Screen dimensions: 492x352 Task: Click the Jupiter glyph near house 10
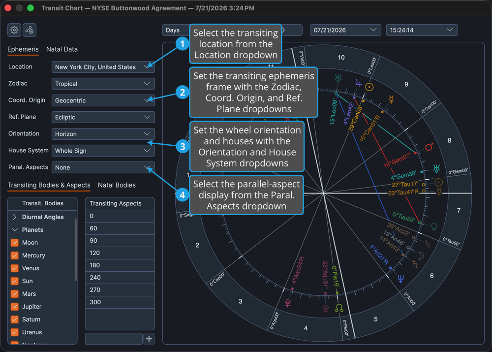[358, 83]
